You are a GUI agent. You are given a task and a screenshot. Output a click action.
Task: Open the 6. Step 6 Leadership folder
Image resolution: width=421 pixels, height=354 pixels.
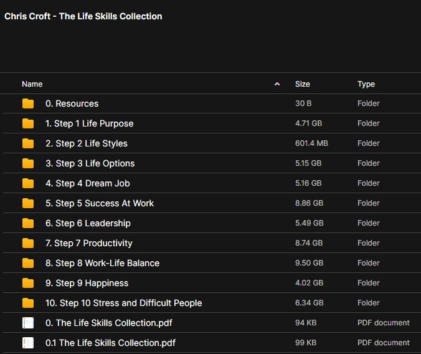pyautogui.click(x=88, y=223)
